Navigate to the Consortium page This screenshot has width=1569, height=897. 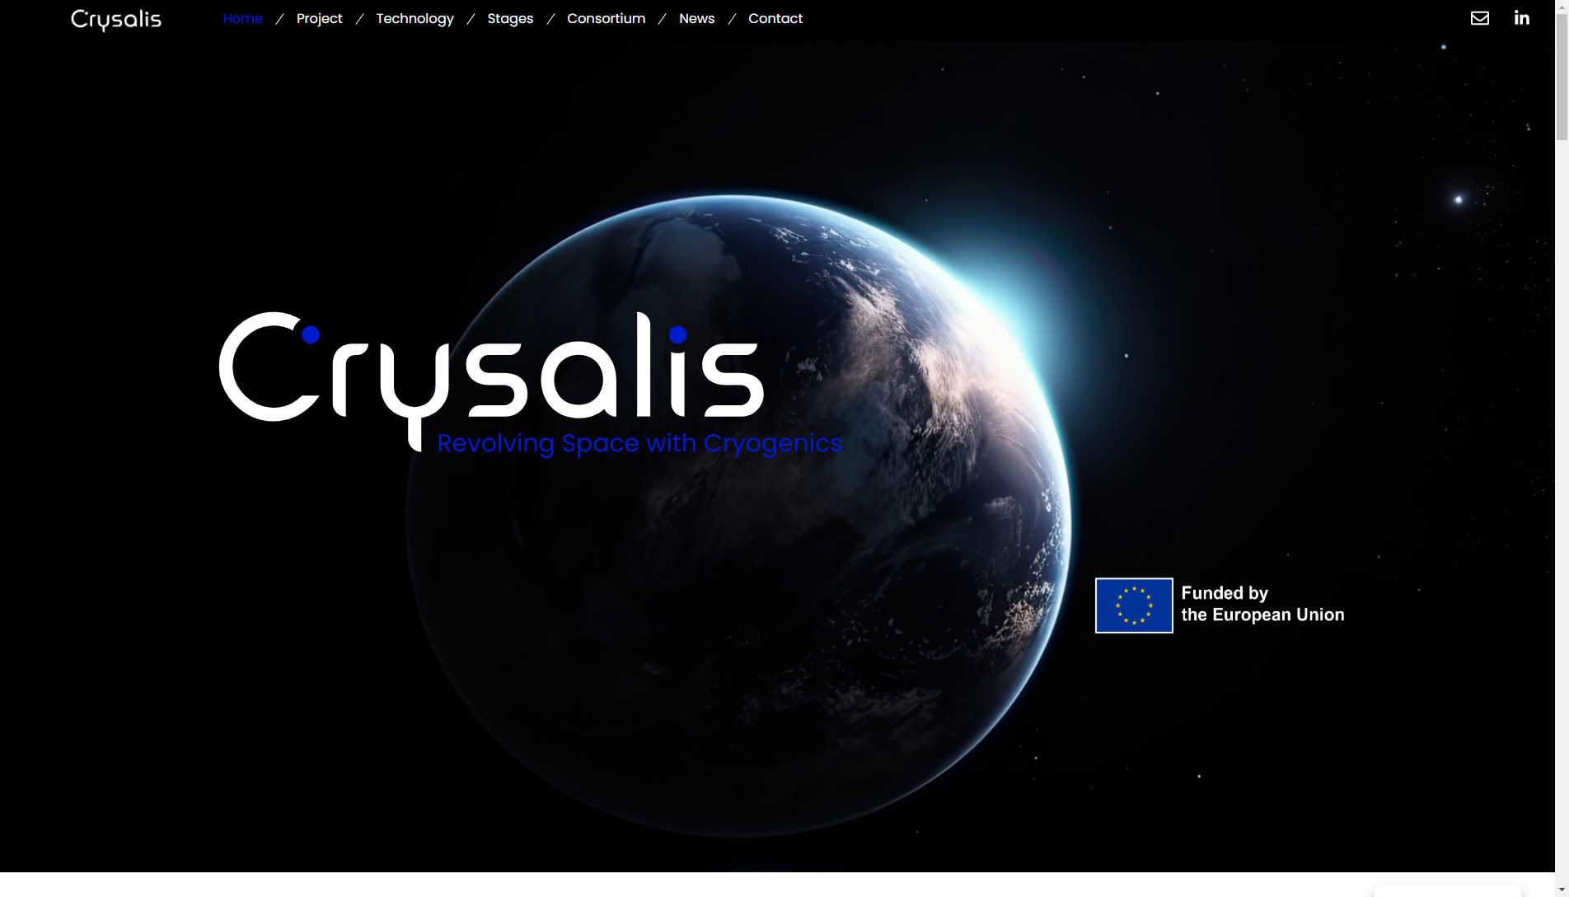(x=606, y=18)
